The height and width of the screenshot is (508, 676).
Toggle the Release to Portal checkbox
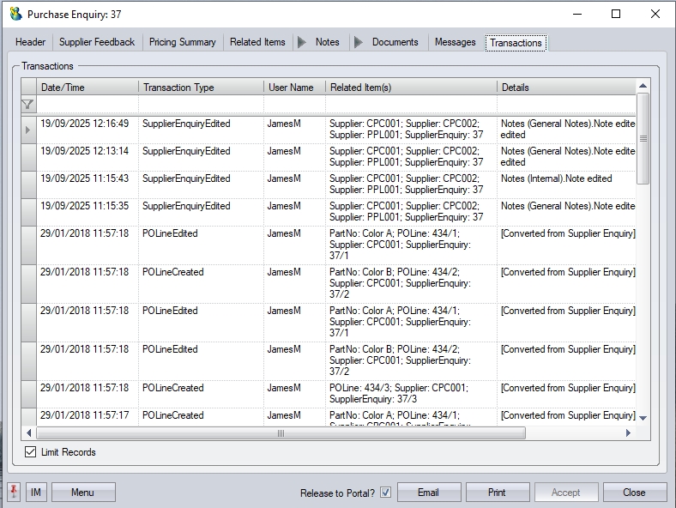coord(386,493)
